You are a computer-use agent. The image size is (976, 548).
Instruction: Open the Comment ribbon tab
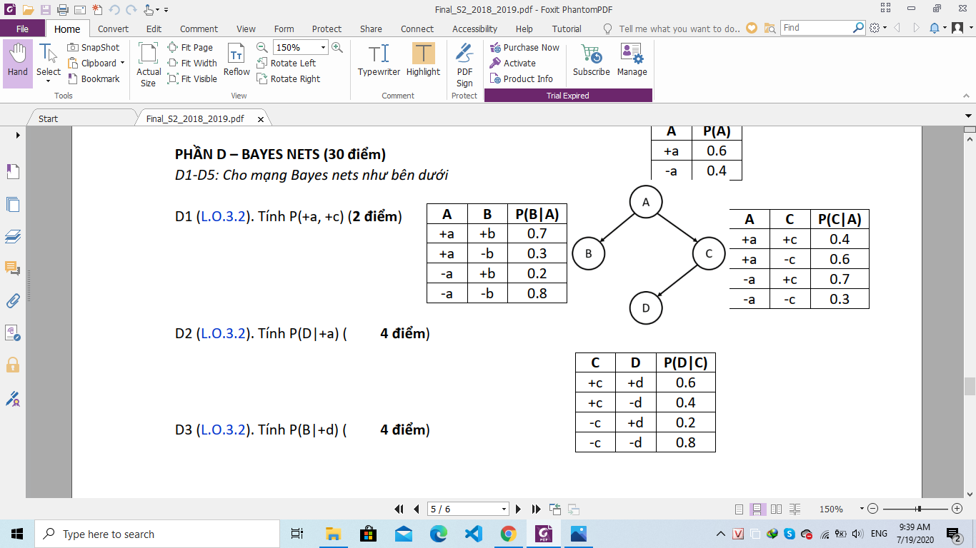coord(199,29)
